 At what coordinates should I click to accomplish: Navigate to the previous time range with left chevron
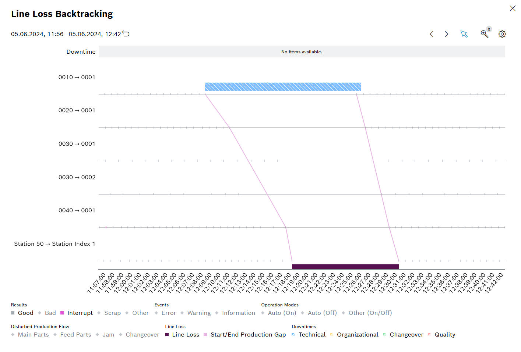coord(432,34)
